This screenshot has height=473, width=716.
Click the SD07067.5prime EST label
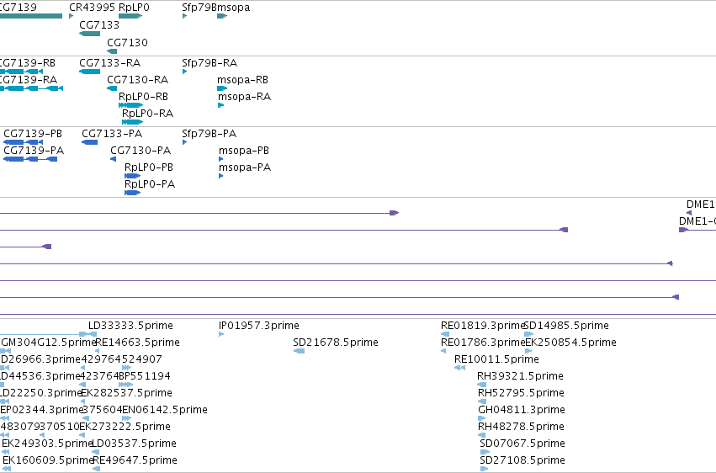(x=522, y=444)
